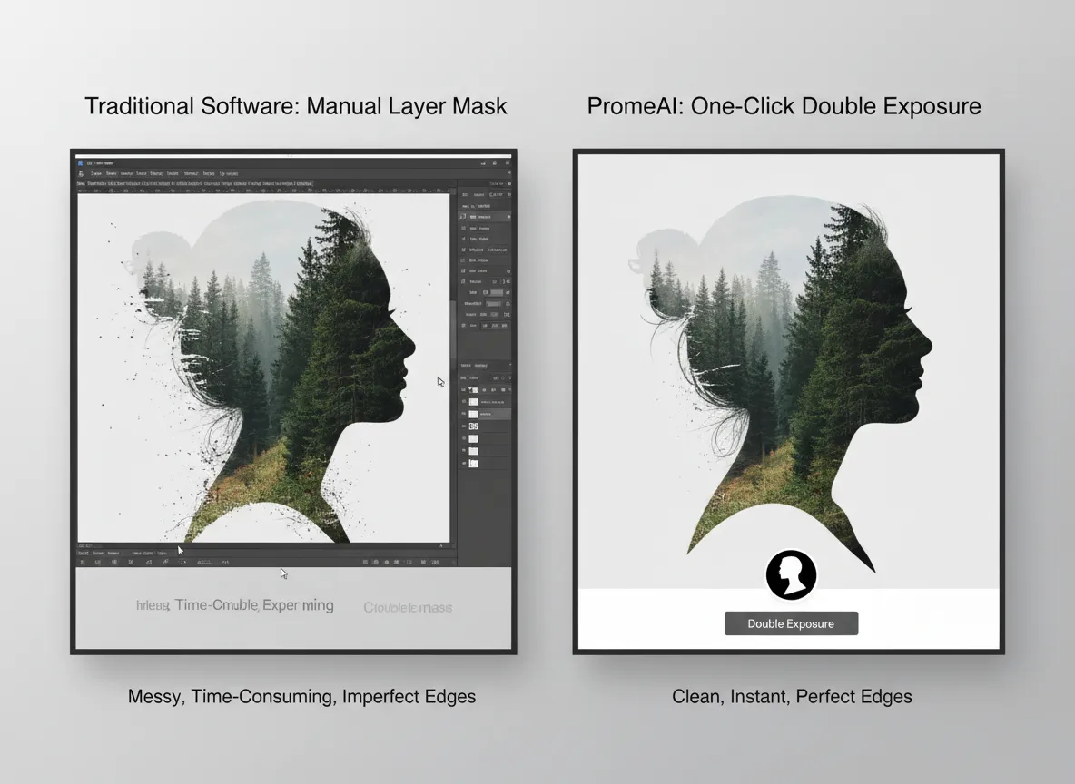The width and height of the screenshot is (1075, 784).
Task: Click the first icon in the bottom status toolbar
Action: 82,562
